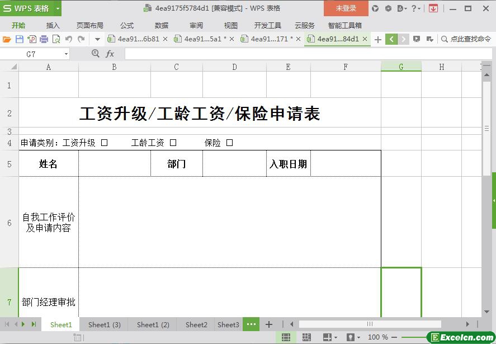Click the insert function fx icon
The height and width of the screenshot is (344, 496).
point(110,54)
